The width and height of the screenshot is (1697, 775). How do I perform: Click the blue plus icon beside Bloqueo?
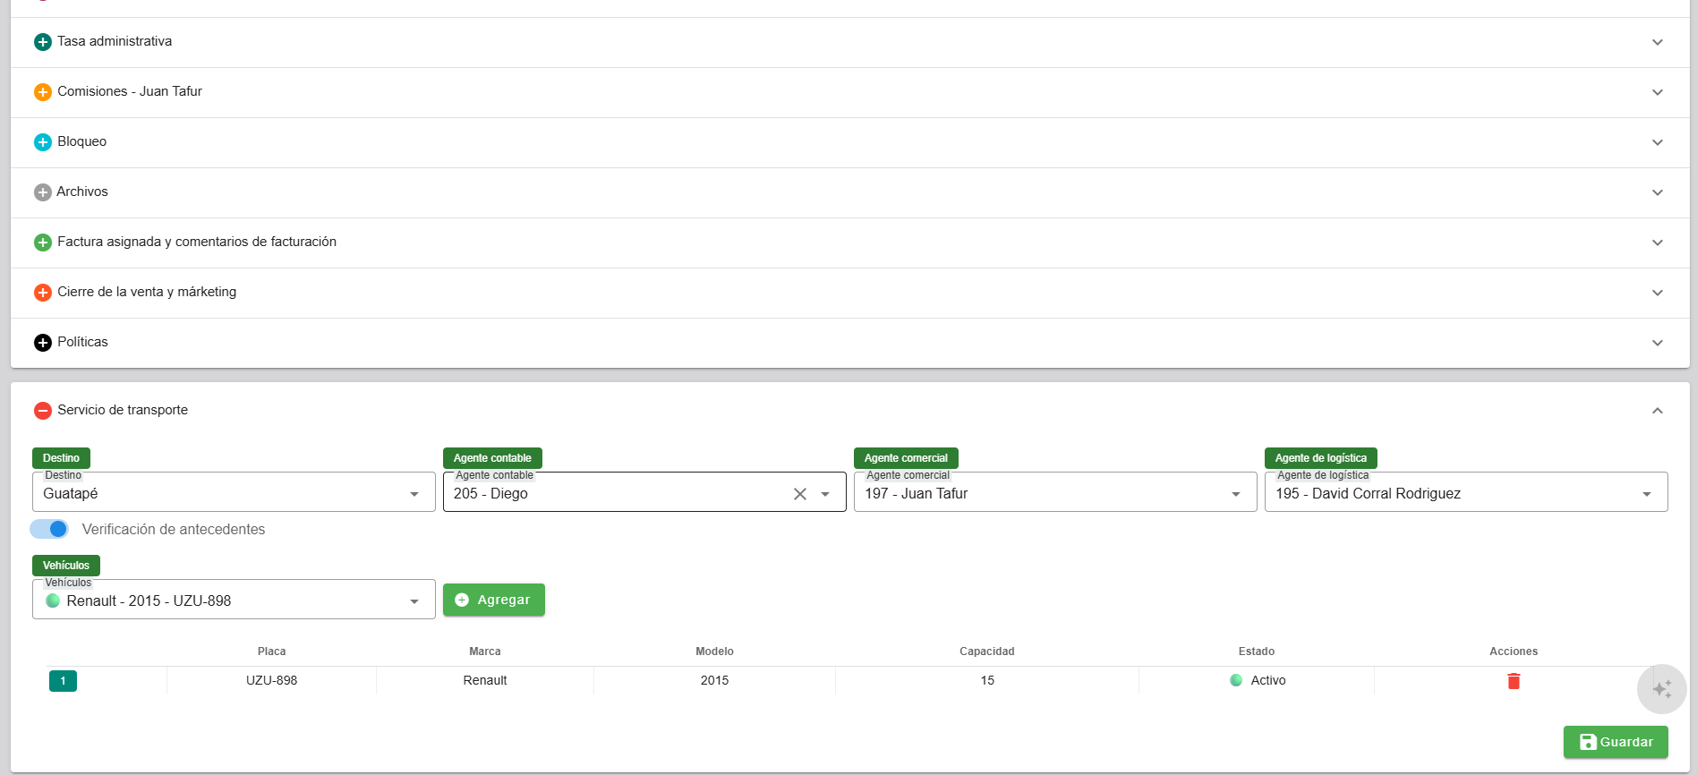42,142
